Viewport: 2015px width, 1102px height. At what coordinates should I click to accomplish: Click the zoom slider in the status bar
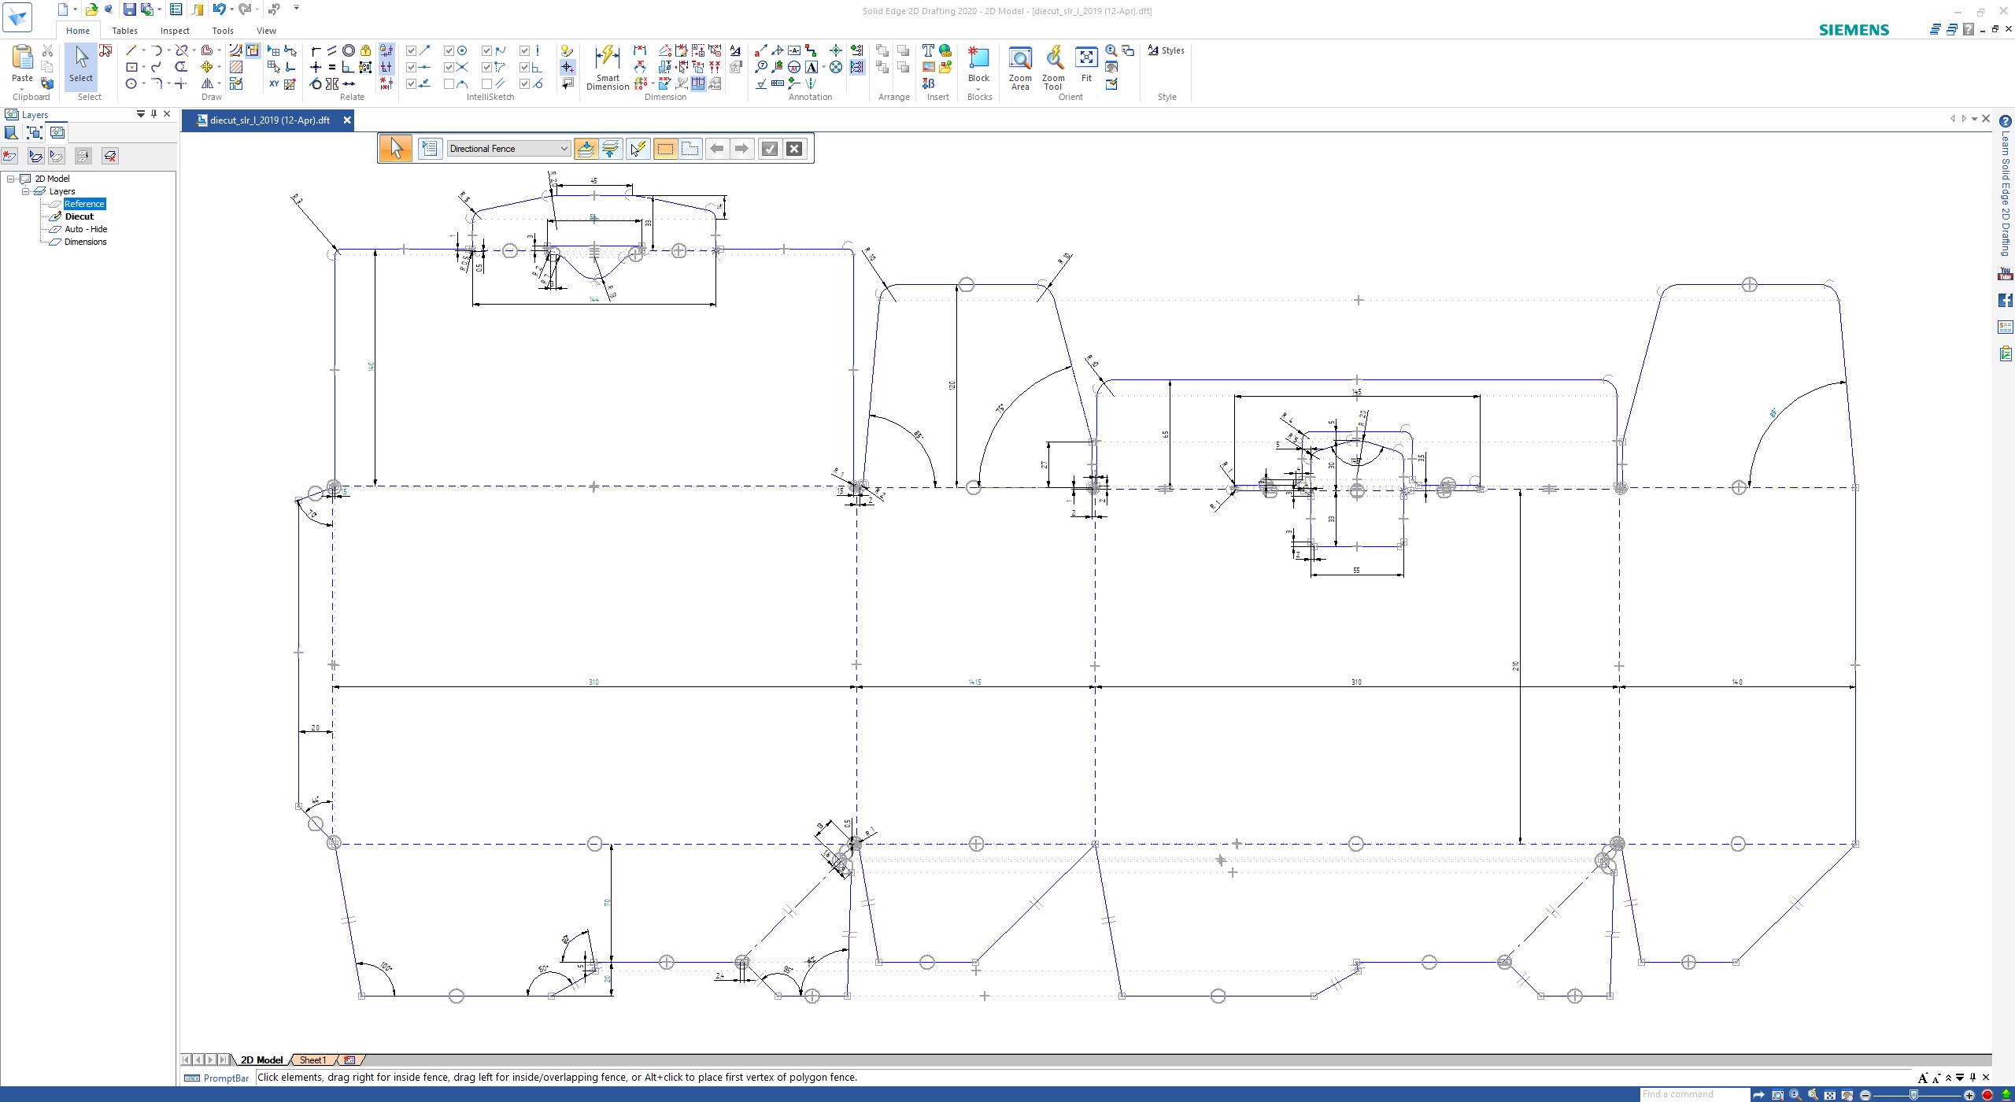(1913, 1095)
